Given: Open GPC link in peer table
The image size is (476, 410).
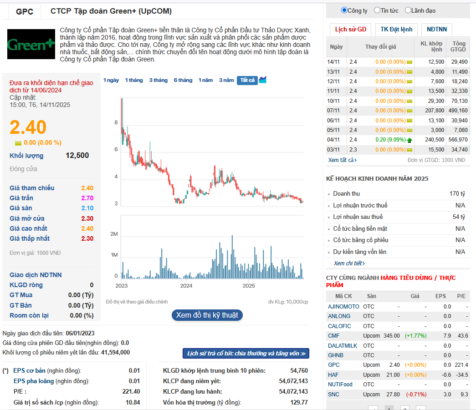Looking at the screenshot, I should (333, 365).
